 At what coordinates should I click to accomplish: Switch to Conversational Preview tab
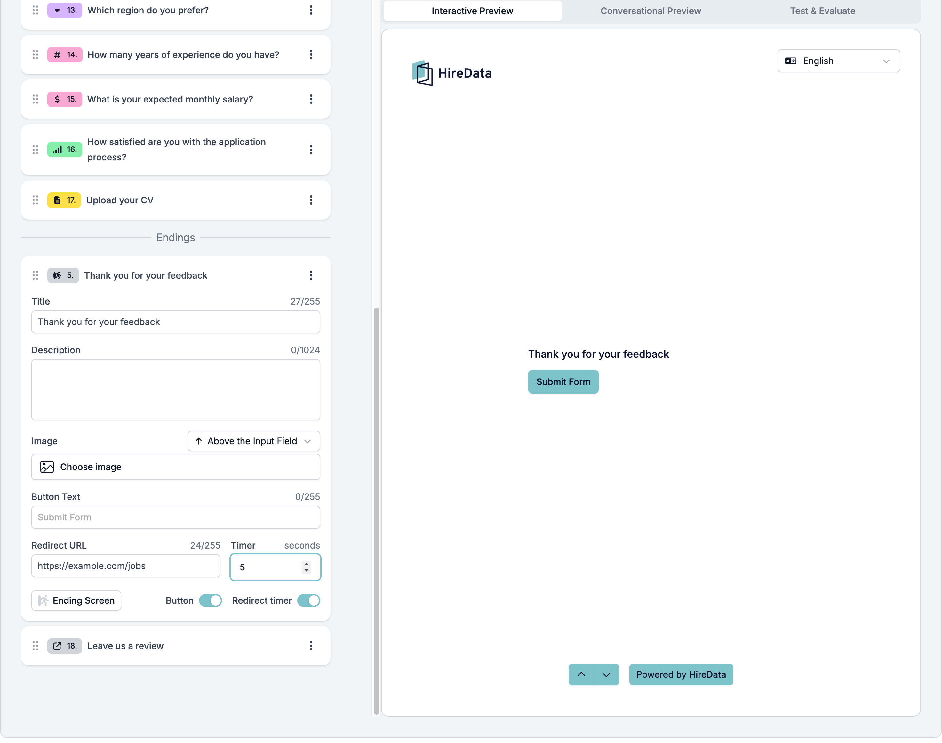pos(651,11)
